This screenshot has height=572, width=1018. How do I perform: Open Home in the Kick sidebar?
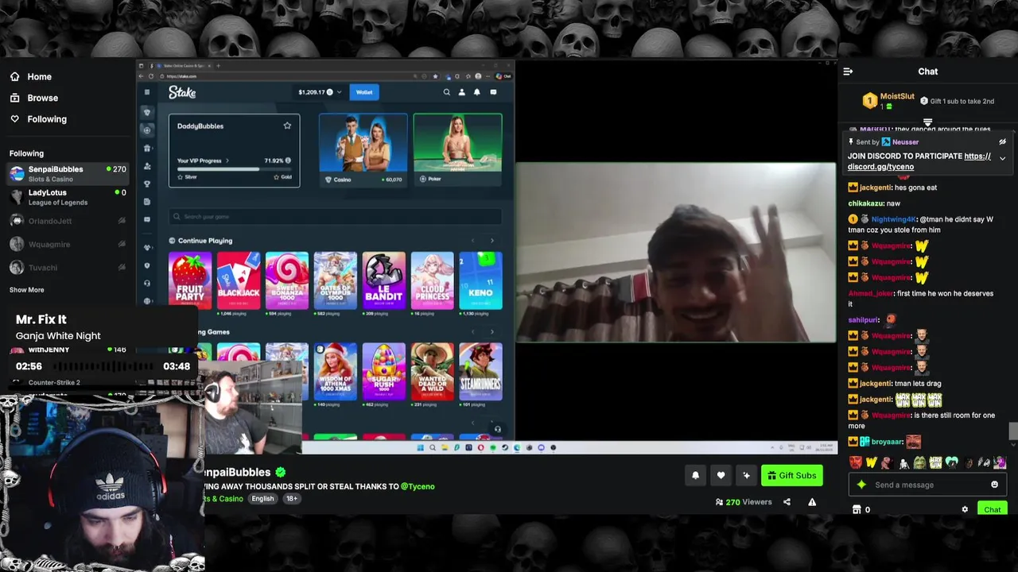click(x=31, y=77)
